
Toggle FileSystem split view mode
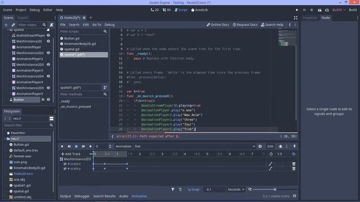51,118
